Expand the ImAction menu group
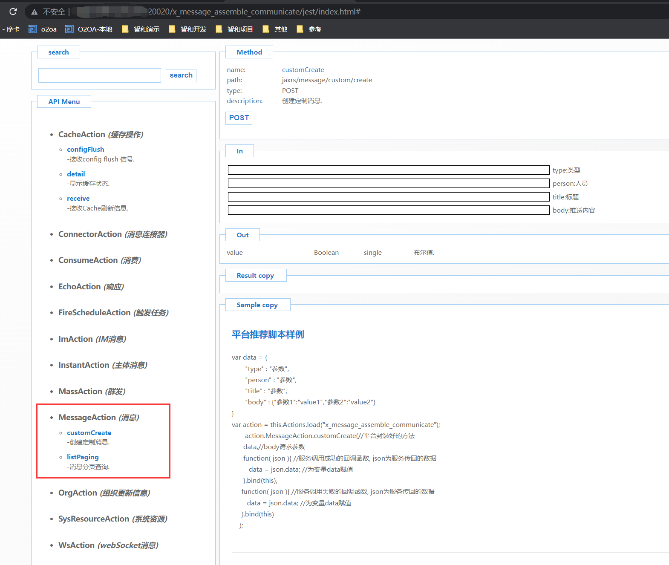 (x=92, y=339)
